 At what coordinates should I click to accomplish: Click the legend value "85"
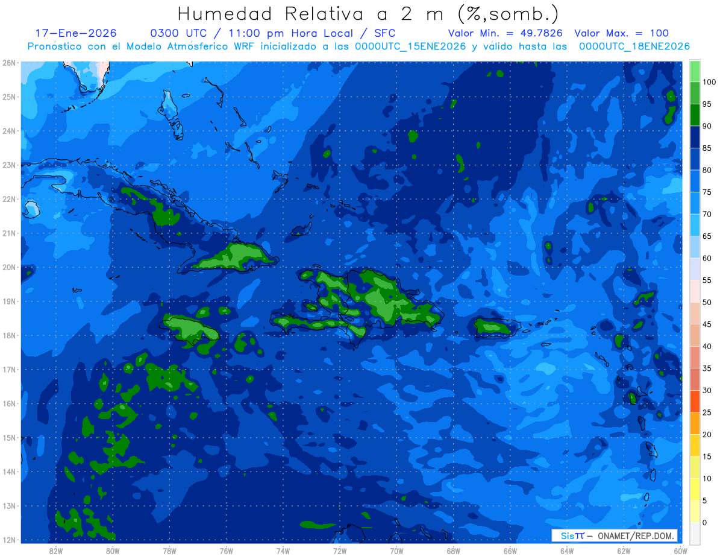tap(706, 148)
